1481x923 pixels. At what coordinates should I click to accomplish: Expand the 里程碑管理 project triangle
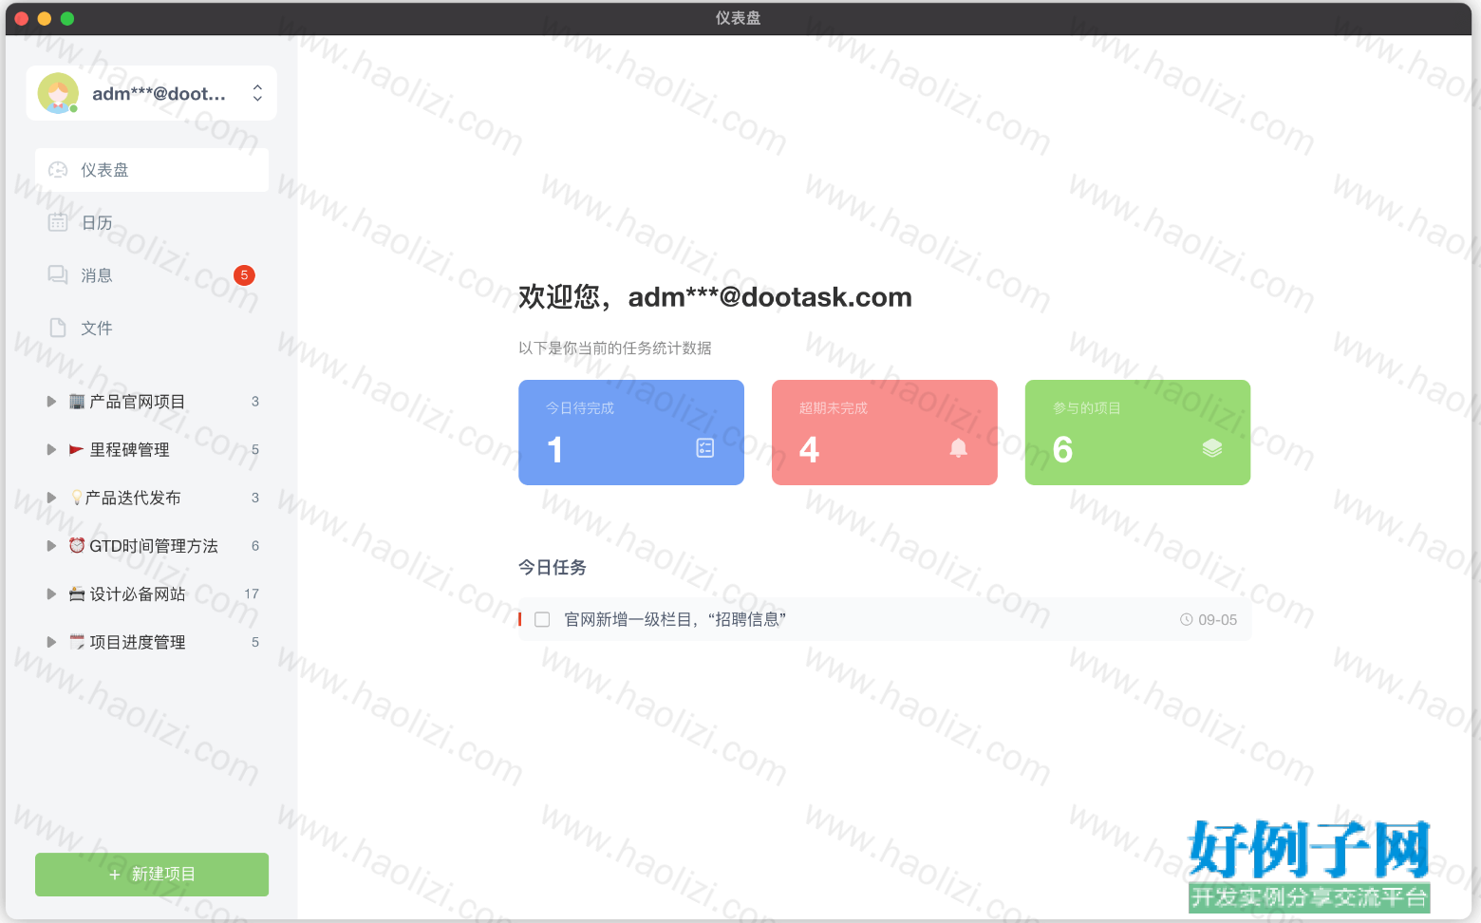(x=51, y=450)
